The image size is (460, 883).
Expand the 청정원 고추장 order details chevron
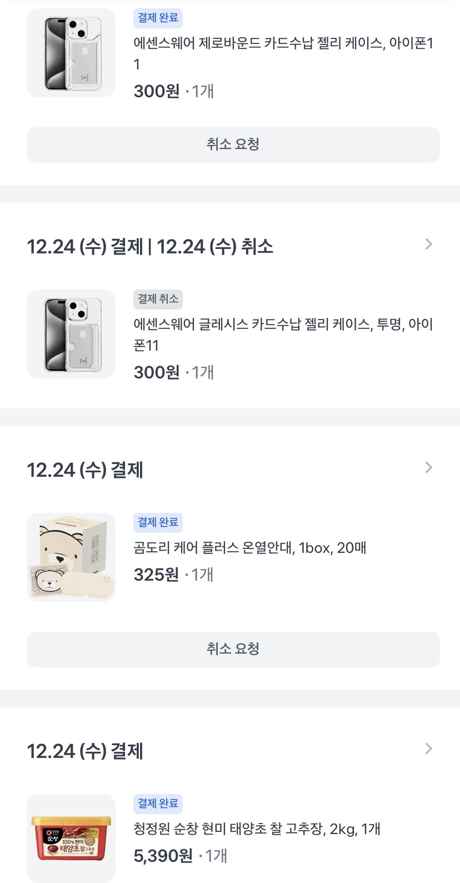coord(428,749)
